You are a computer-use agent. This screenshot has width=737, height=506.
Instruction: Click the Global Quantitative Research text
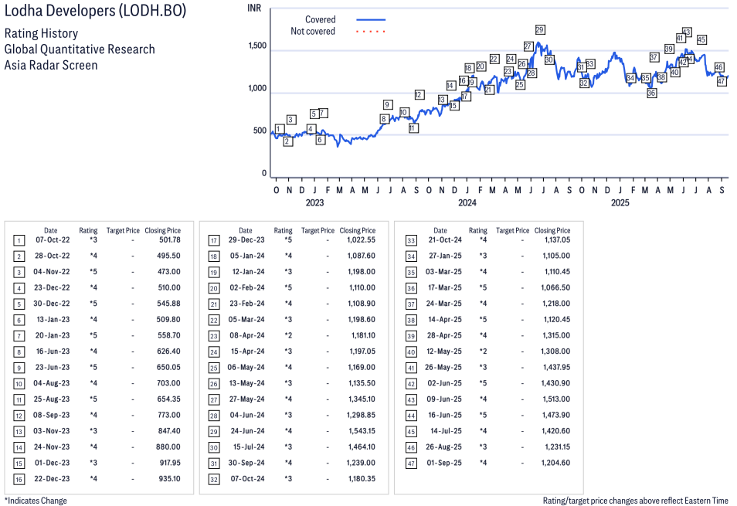[x=80, y=49]
